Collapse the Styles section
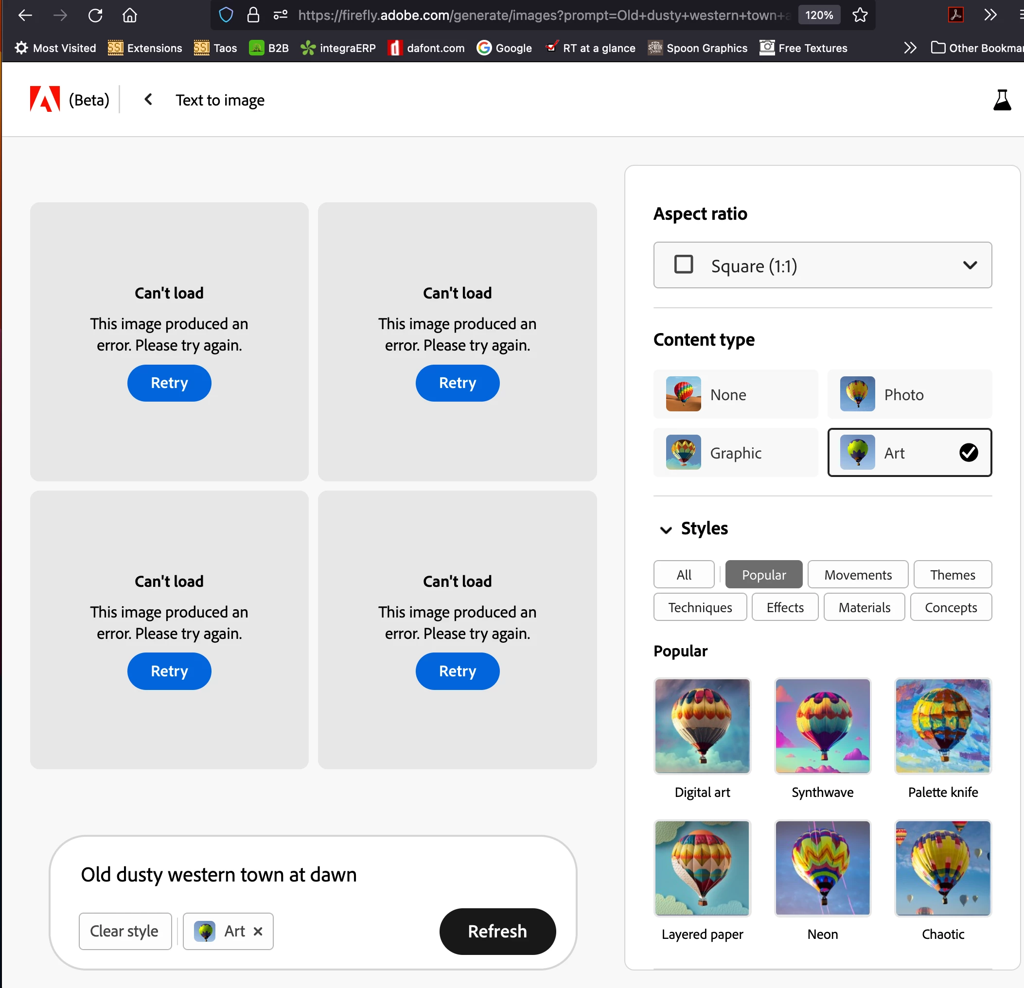The image size is (1024, 988). pos(666,530)
